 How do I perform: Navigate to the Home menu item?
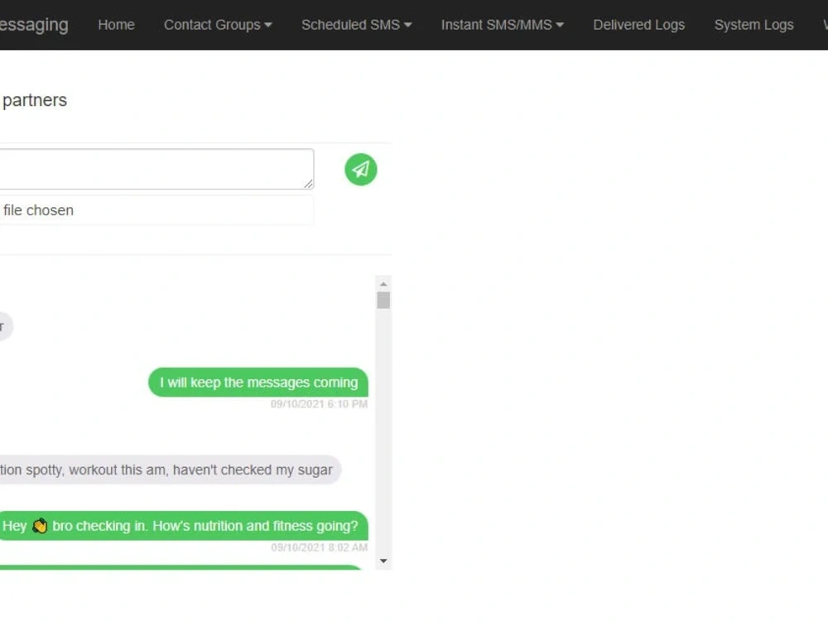pyautogui.click(x=116, y=25)
